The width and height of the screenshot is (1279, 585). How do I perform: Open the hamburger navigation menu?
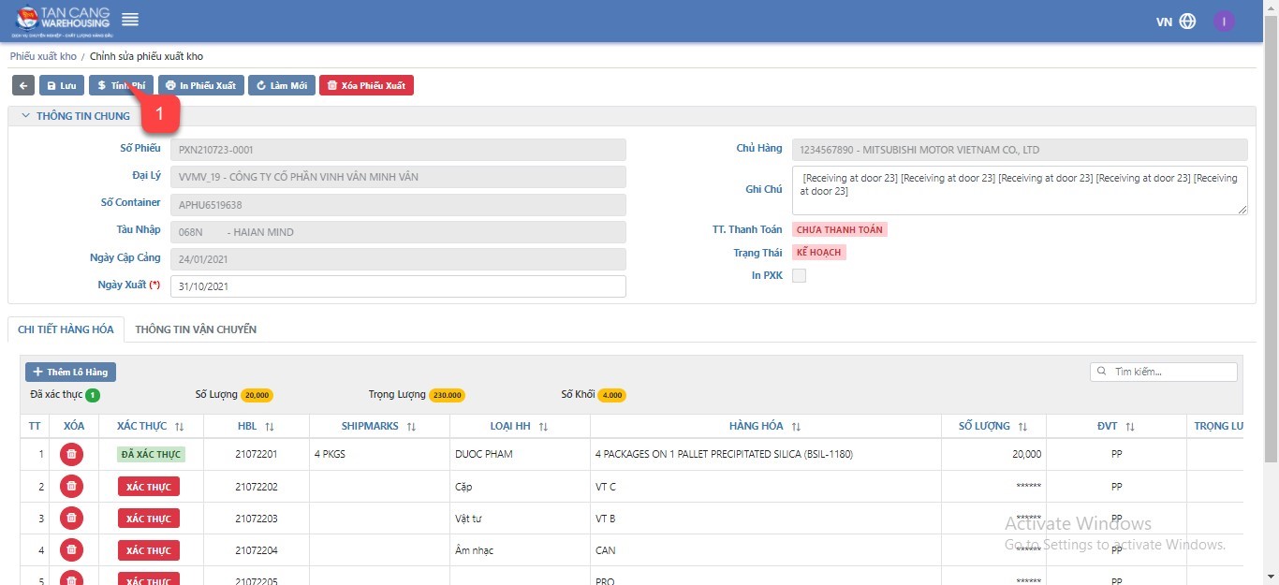tap(130, 20)
